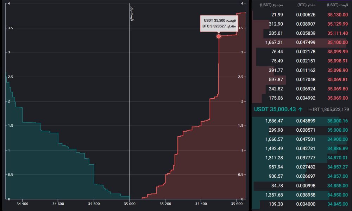Select the lowest buy order 34,845.00
The width and height of the screenshot is (352, 211).
tap(338, 204)
